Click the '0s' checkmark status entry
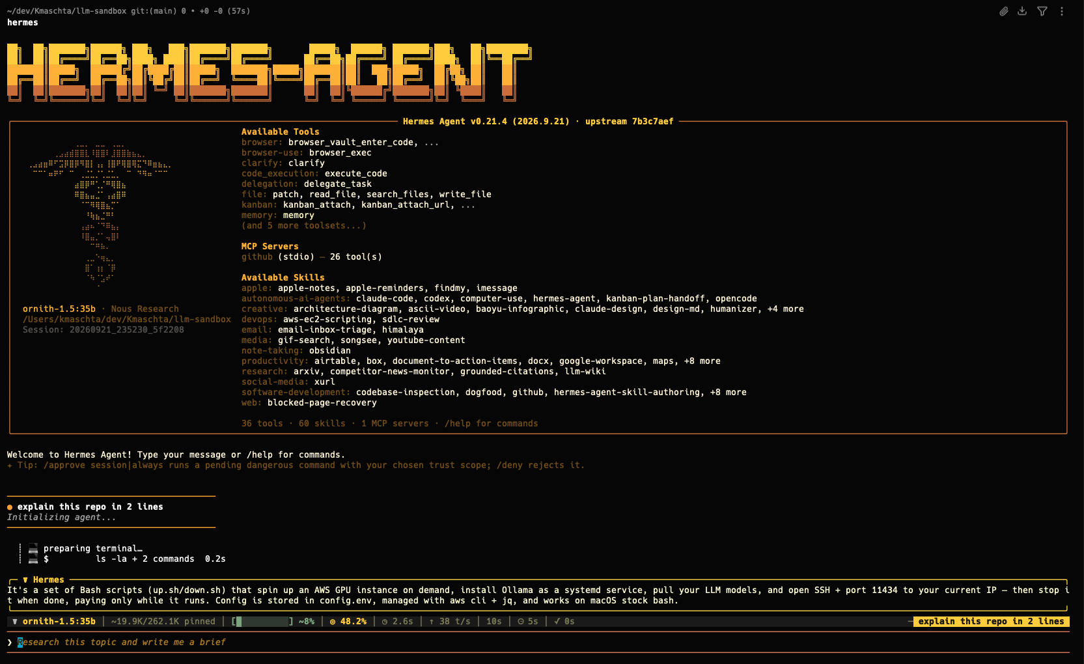Image resolution: width=1084 pixels, height=664 pixels. (x=564, y=622)
